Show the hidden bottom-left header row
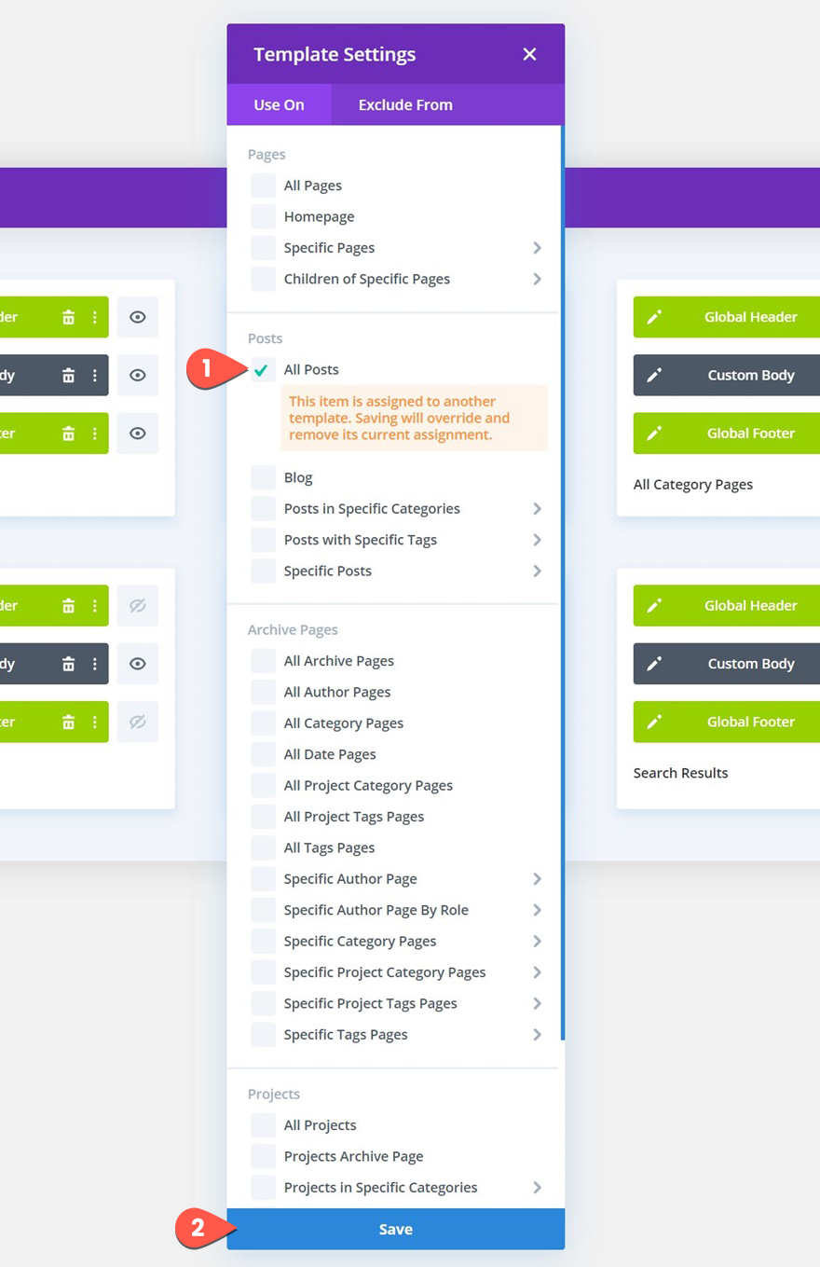 pos(137,606)
